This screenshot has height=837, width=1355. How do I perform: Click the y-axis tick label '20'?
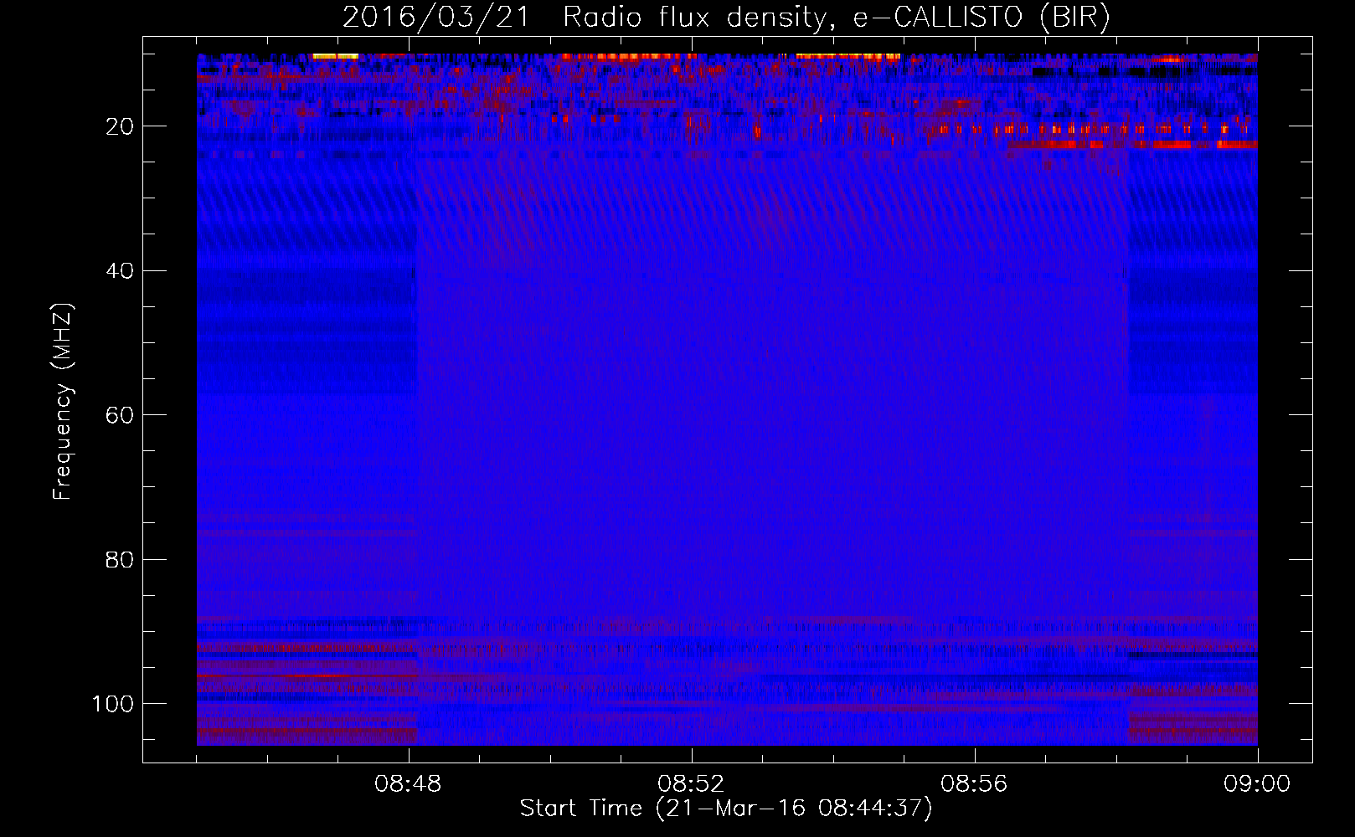point(120,126)
